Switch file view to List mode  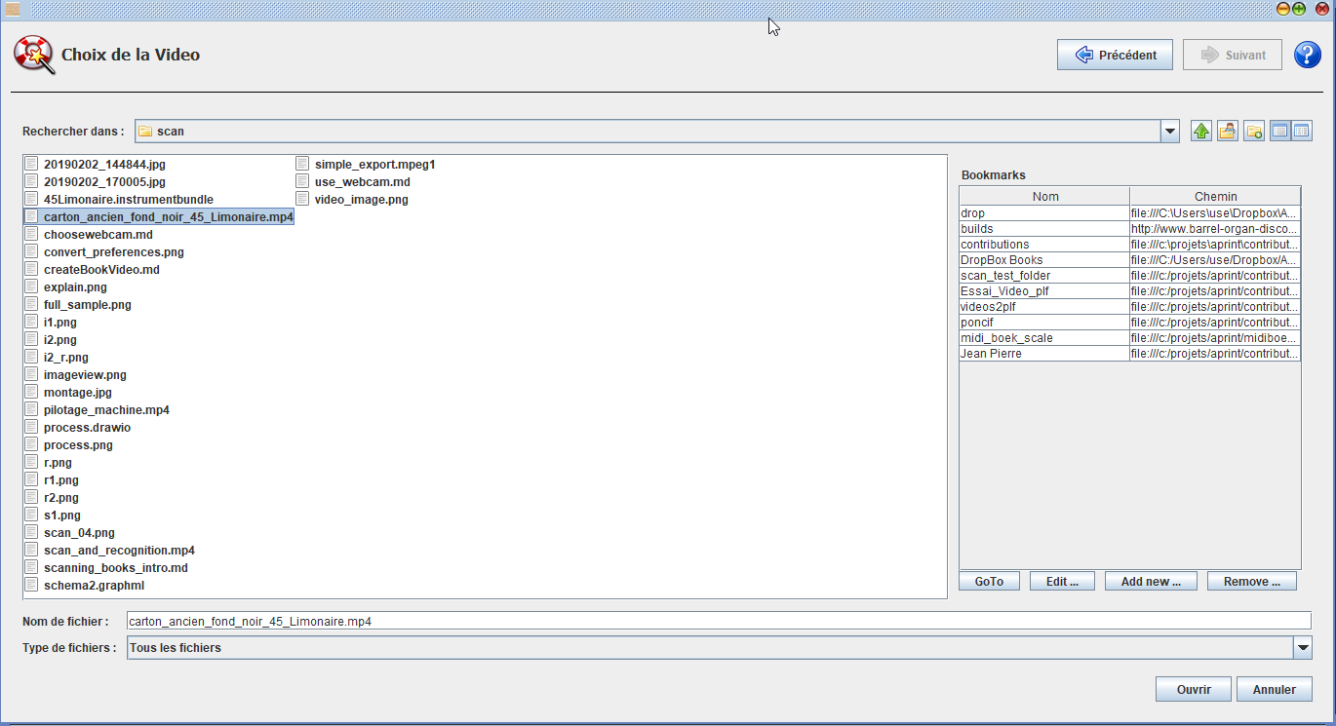pyautogui.click(x=1279, y=131)
